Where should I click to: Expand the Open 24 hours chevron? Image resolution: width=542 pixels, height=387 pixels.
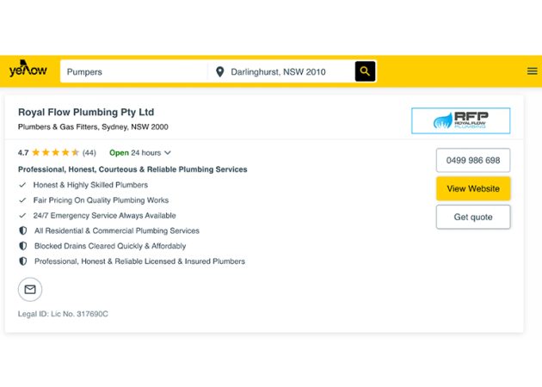[168, 153]
